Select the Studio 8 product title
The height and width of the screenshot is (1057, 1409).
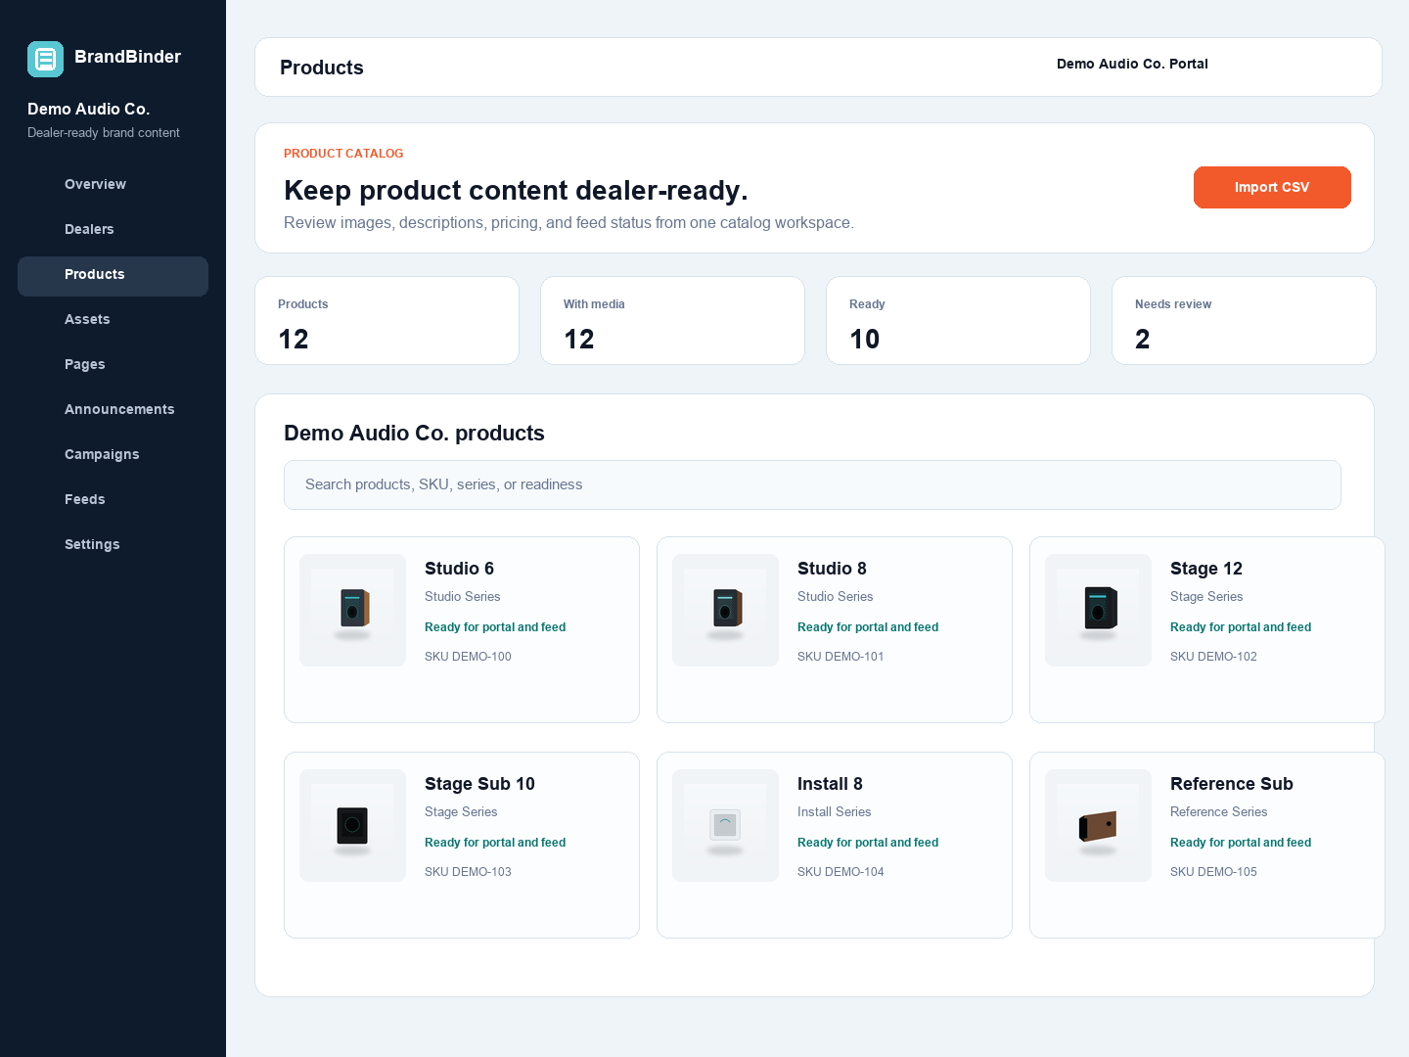point(832,569)
